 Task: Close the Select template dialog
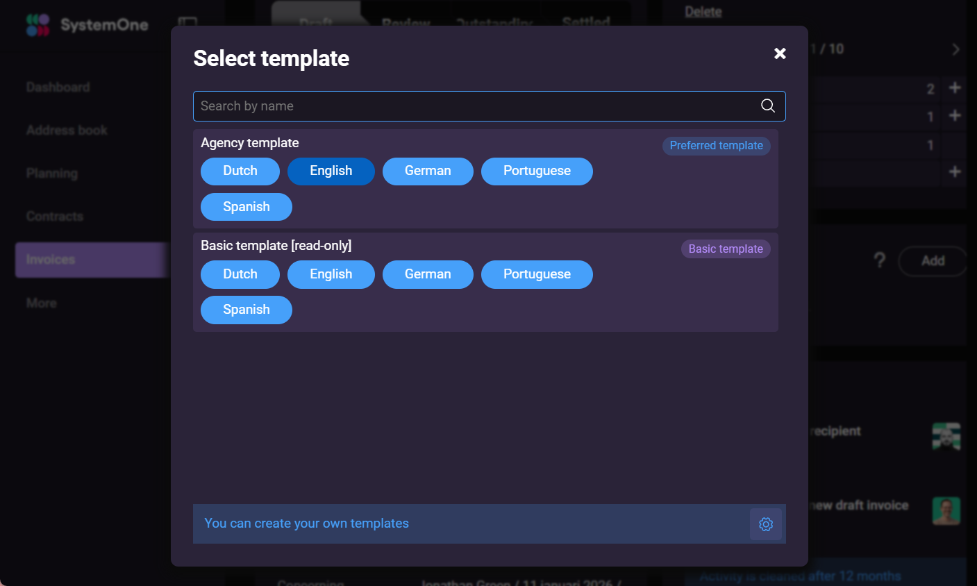[x=779, y=53]
